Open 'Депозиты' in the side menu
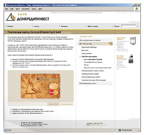This screenshot has height=135, width=144. coord(85,50)
